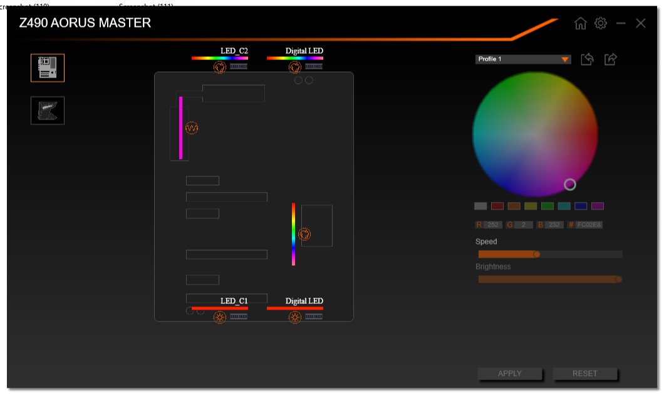Select the LED_C1 red color bar

pos(219,308)
